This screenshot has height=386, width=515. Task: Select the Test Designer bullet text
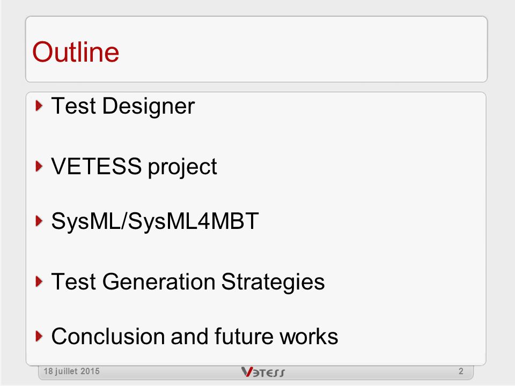click(x=123, y=106)
